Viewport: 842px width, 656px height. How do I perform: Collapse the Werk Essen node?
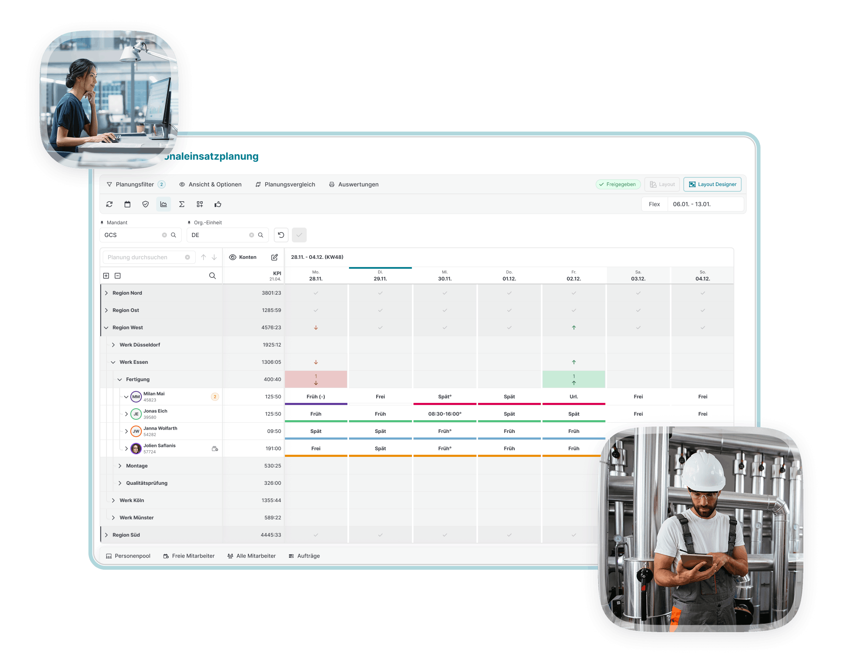pyautogui.click(x=113, y=362)
